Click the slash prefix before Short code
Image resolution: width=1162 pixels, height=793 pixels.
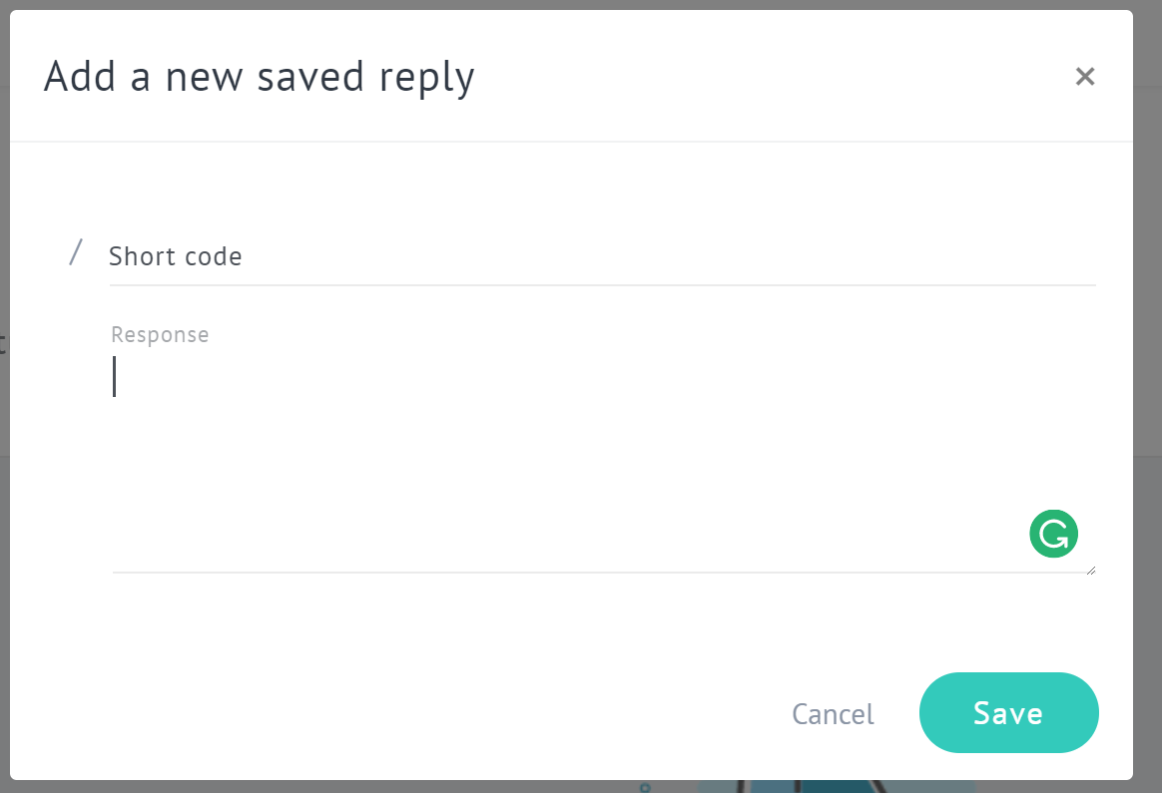(x=76, y=252)
